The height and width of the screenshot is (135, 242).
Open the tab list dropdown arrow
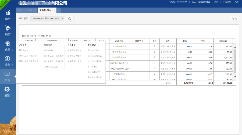tap(59, 10)
